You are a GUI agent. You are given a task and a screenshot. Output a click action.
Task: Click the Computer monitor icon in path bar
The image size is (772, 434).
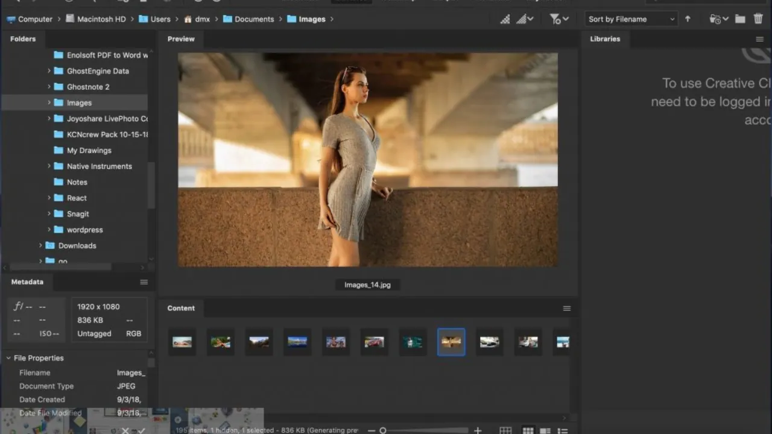coord(11,19)
